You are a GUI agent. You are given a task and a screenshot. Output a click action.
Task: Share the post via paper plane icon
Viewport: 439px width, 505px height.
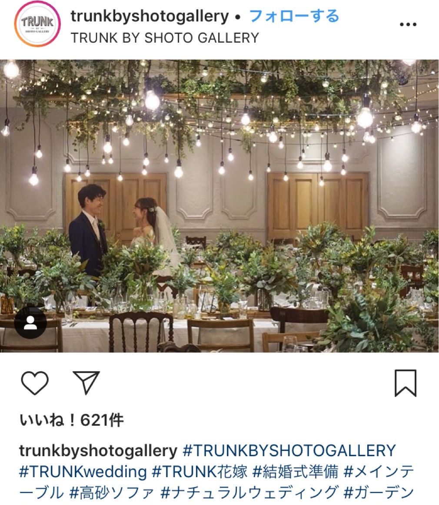86,383
